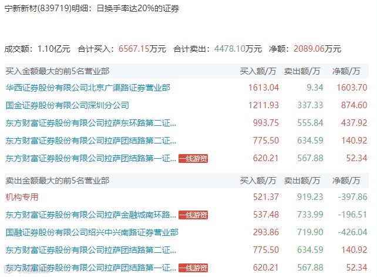377x277 pixels.
Task: Select the buy amount 293.86
Action: pyautogui.click(x=266, y=232)
